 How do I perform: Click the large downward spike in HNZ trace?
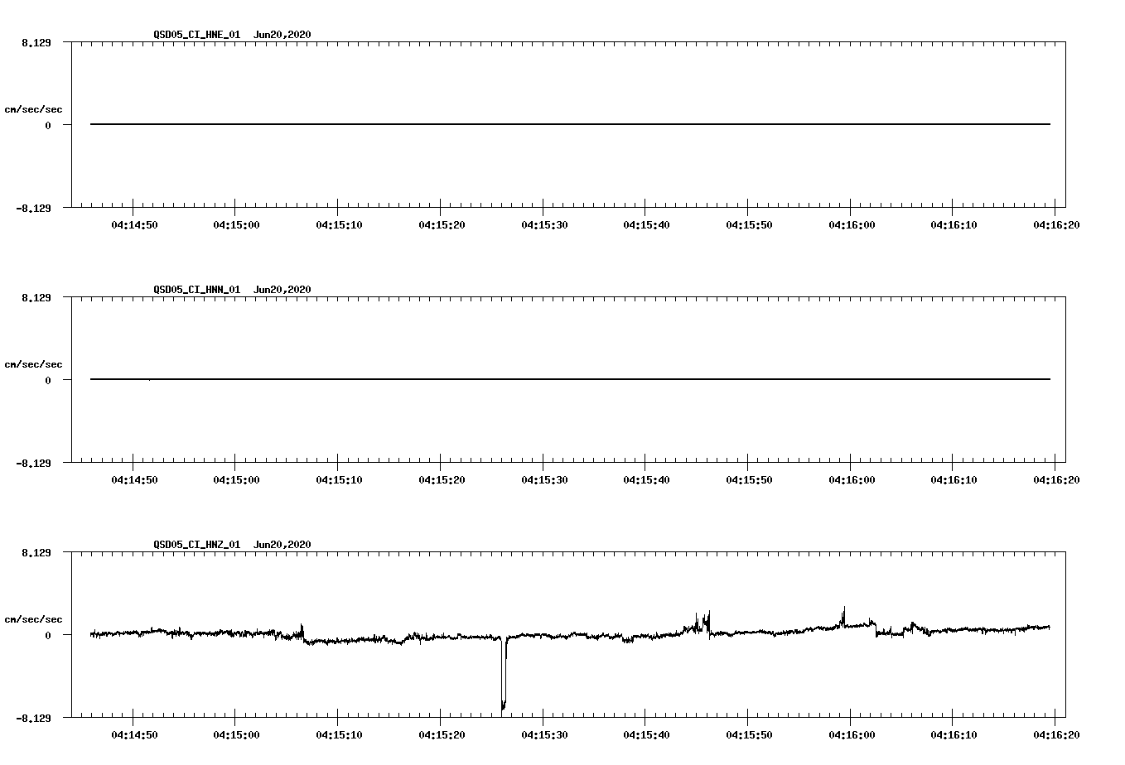(504, 675)
